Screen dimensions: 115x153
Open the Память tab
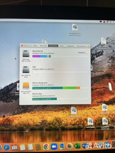(x=62, y=46)
